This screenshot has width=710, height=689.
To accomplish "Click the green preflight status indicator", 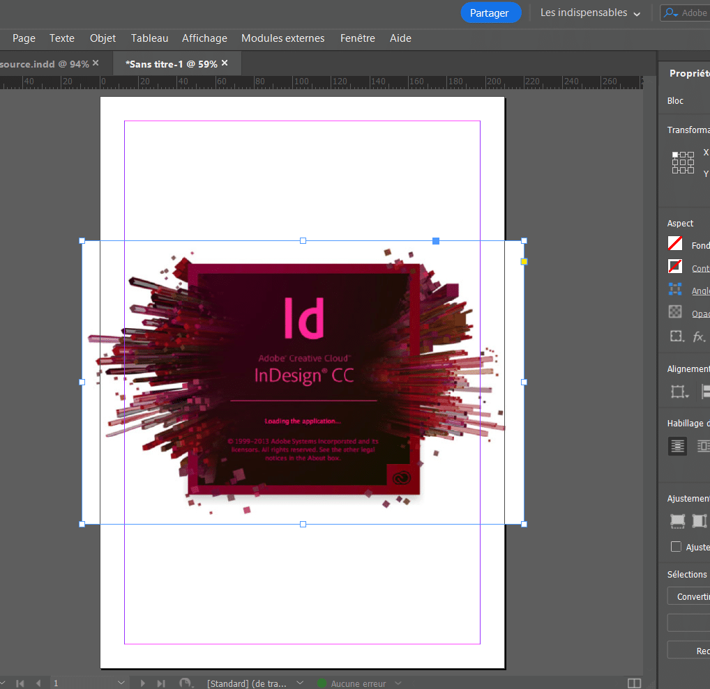I will pos(322,683).
